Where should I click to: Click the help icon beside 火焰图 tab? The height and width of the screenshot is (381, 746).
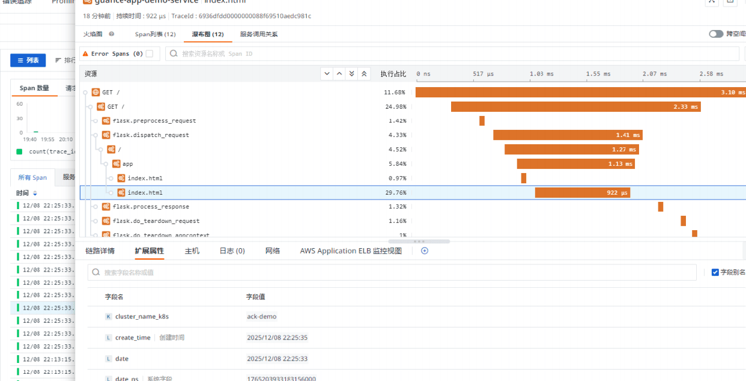pos(112,34)
